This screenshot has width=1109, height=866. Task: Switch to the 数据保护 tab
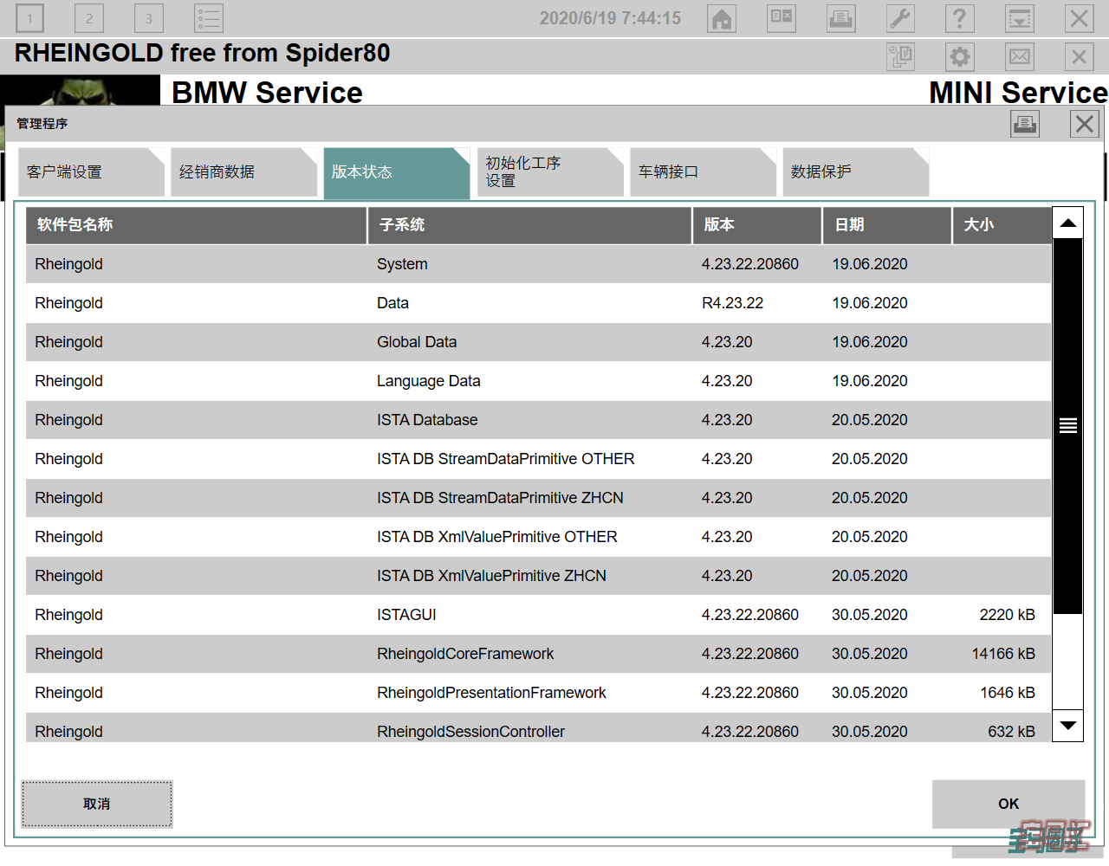point(856,172)
